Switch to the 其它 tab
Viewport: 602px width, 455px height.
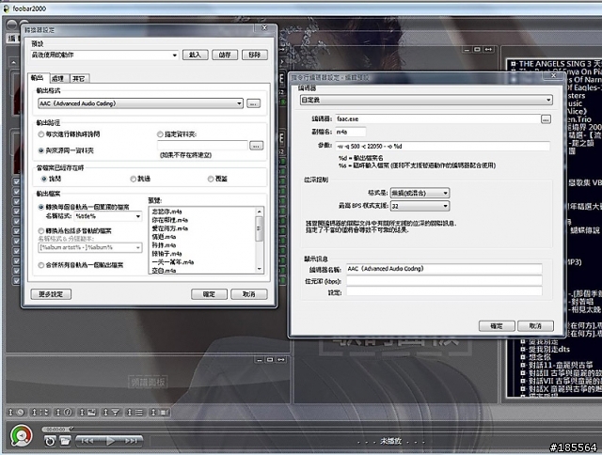pos(79,79)
